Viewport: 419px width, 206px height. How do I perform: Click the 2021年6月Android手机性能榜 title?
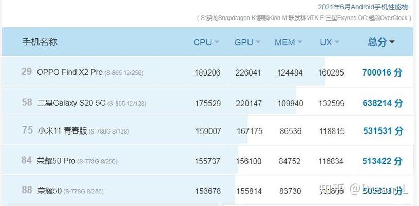363,7
